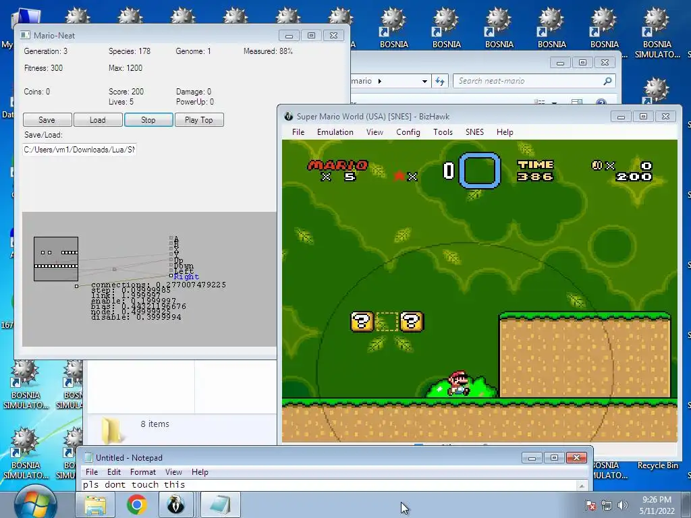The image size is (691, 518).
Task: Open Notepad's Edit menu
Action: [x=113, y=471]
